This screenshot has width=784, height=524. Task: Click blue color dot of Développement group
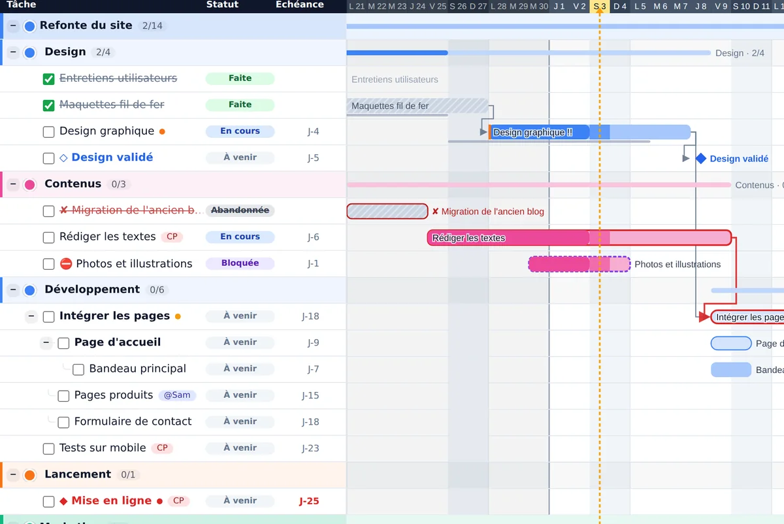coord(29,290)
